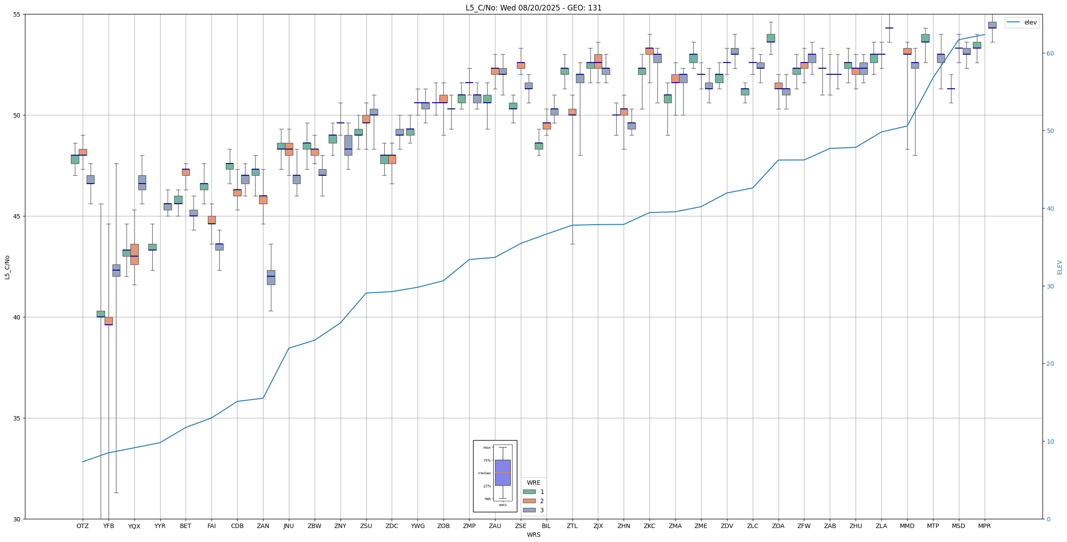
Task: Click the YFB x-axis station label
Action: click(x=108, y=526)
